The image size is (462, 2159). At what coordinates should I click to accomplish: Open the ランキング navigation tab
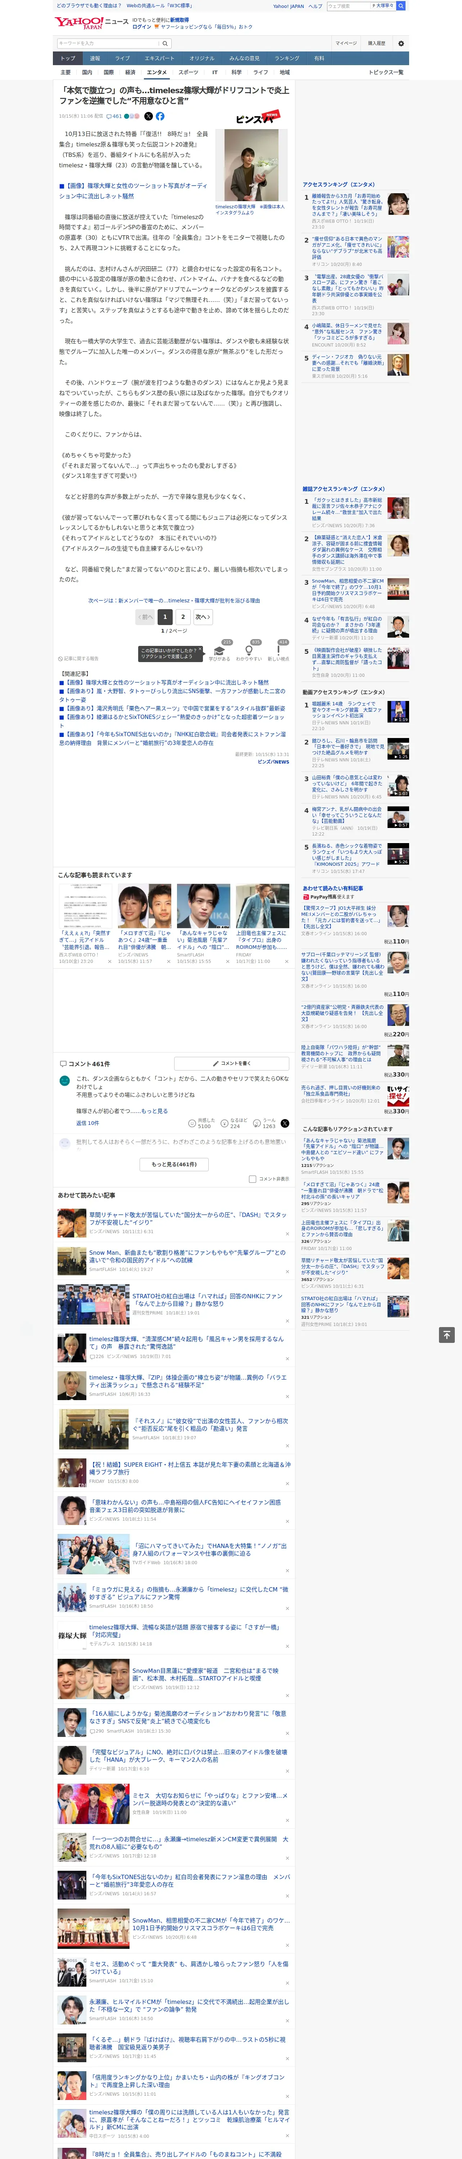point(287,59)
